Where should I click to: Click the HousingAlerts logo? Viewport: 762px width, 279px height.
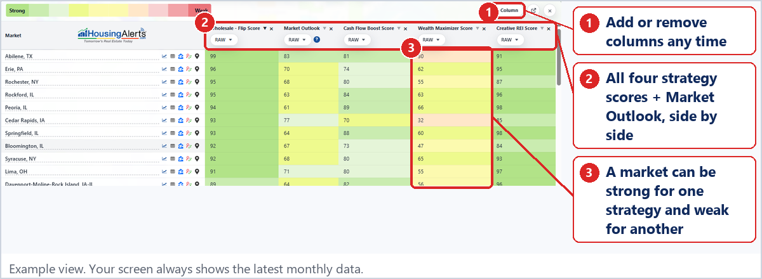click(x=111, y=35)
